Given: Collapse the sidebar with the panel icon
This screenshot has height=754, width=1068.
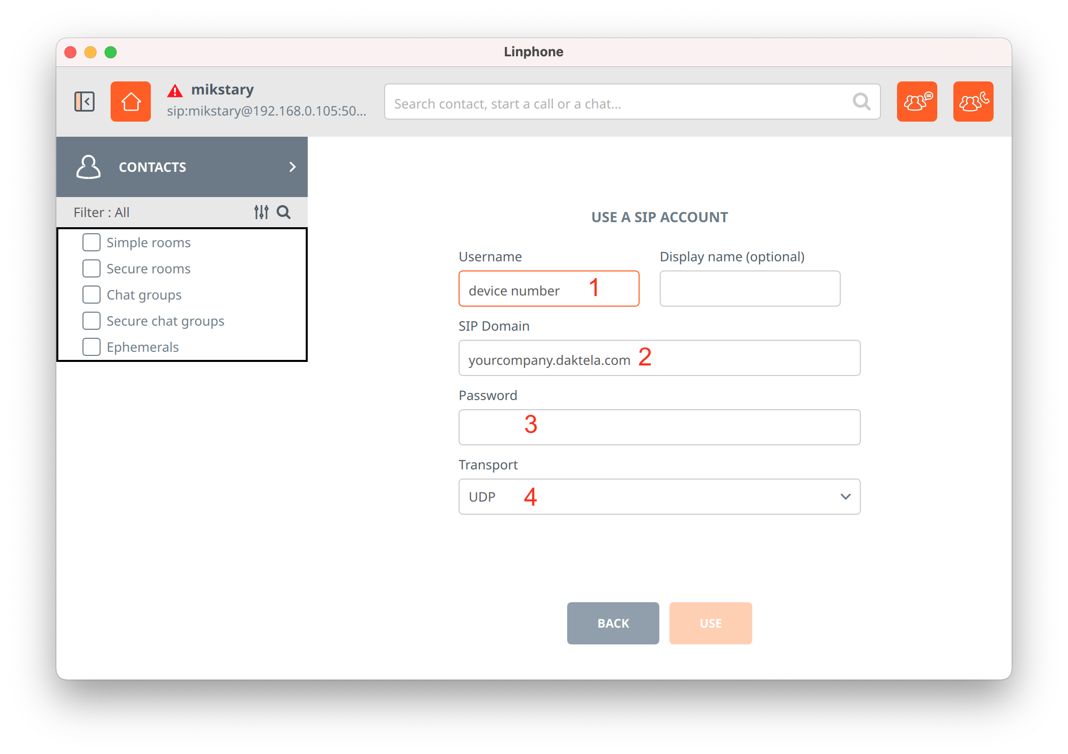Looking at the screenshot, I should (x=84, y=102).
